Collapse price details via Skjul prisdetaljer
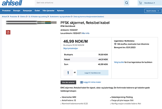This screenshot has height=109, width=162. (x=70, y=48)
